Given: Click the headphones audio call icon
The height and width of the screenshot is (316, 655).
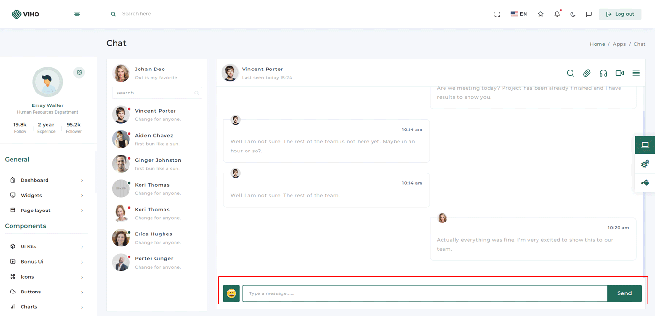Looking at the screenshot, I should [x=603, y=73].
